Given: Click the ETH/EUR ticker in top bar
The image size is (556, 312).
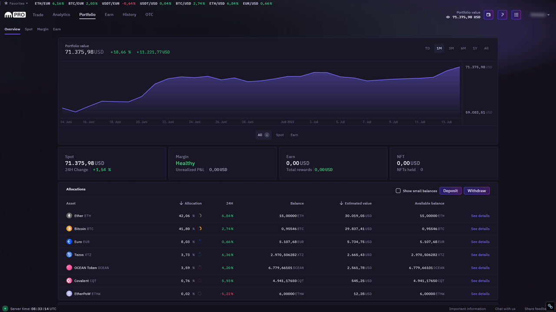Looking at the screenshot, I should tap(49, 3).
